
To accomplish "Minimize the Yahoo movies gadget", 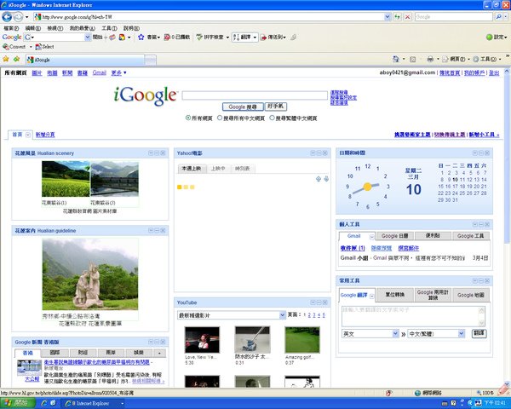I will pos(319,153).
